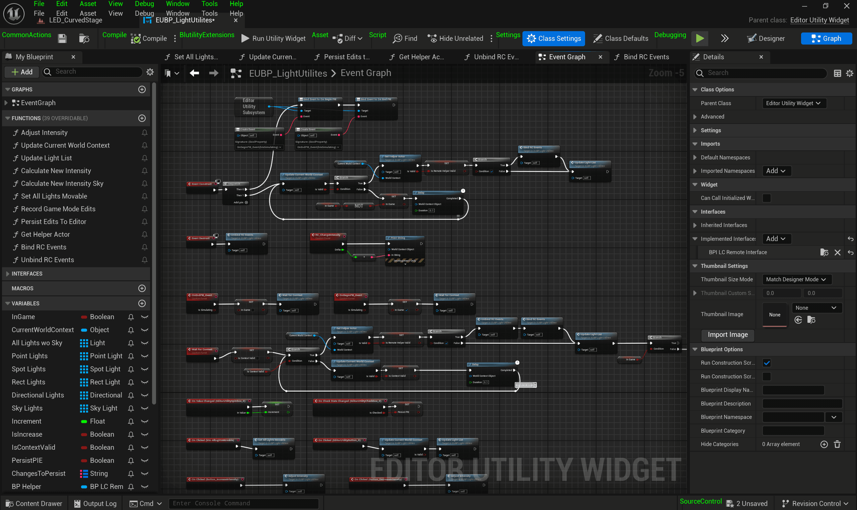This screenshot has width=857, height=510.
Task: Add a new variable with plus icon
Action: point(142,303)
